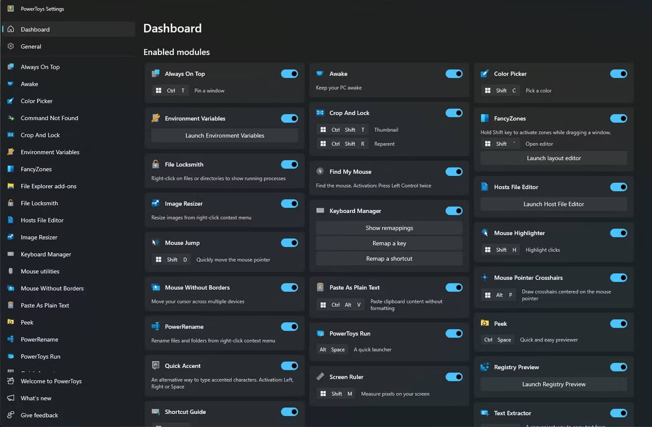
Task: Disable the Keyboard Manager toggle
Action: tap(454, 211)
